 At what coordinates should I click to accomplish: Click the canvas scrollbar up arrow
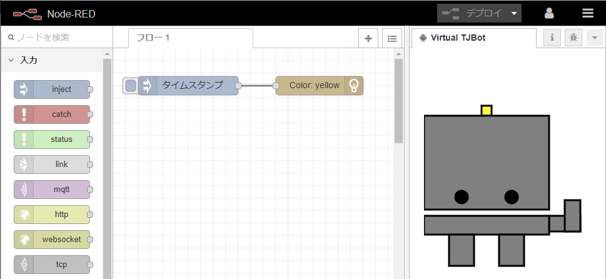click(x=398, y=54)
